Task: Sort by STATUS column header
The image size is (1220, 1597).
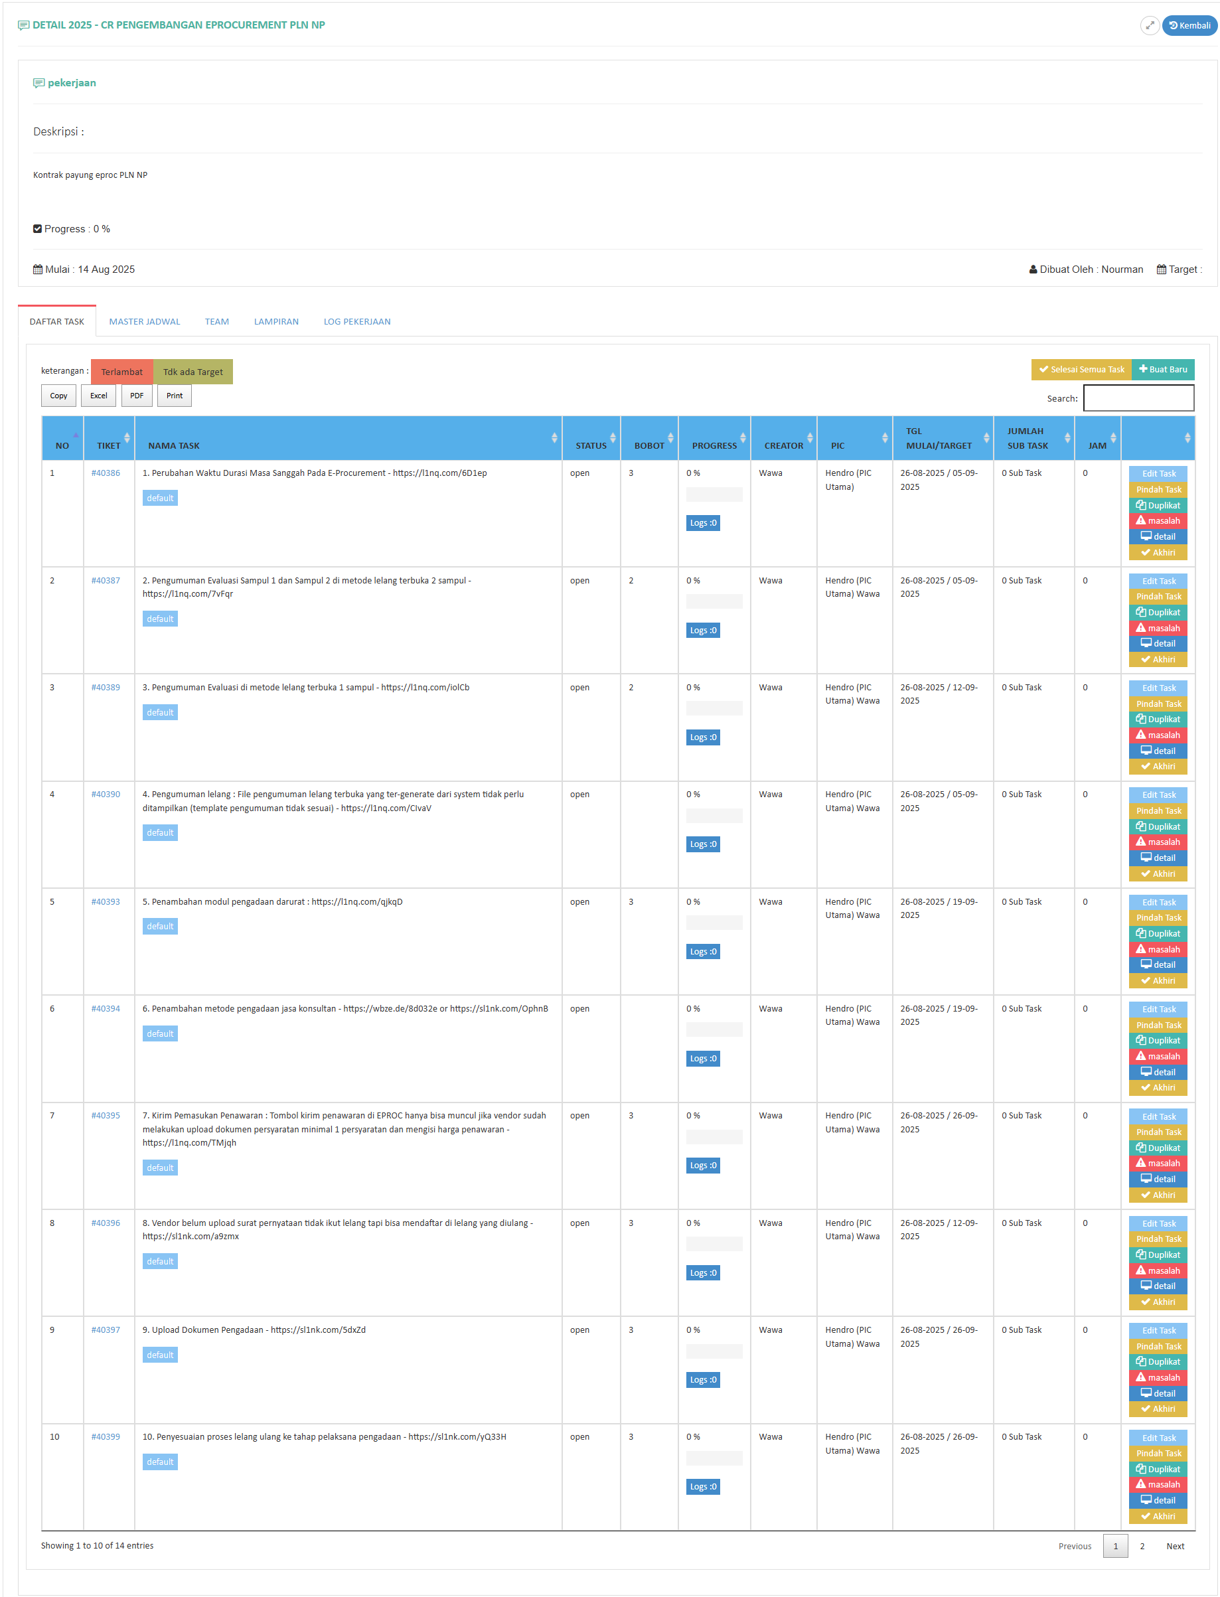Action: click(591, 439)
